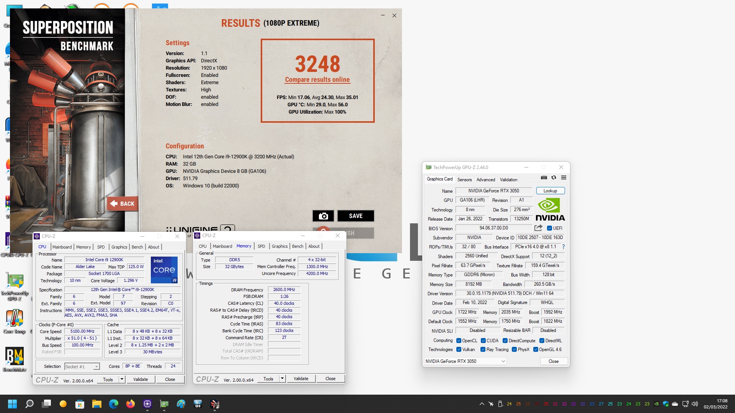Click the GPU-Z Name field NVIDIA GeForce RTX 3050

(494, 191)
